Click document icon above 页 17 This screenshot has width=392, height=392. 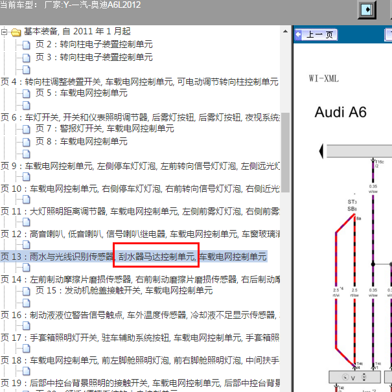[27, 326]
